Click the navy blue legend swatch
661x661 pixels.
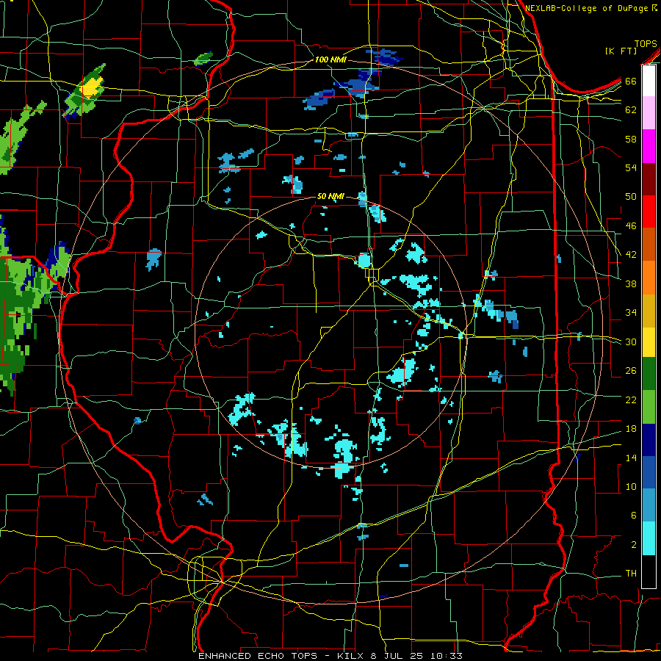pyautogui.click(x=649, y=440)
